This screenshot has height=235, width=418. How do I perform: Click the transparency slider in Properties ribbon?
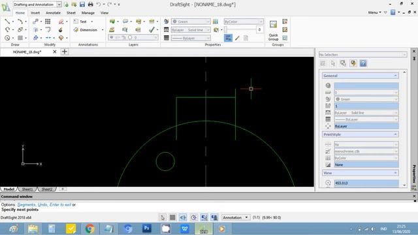click(x=240, y=29)
